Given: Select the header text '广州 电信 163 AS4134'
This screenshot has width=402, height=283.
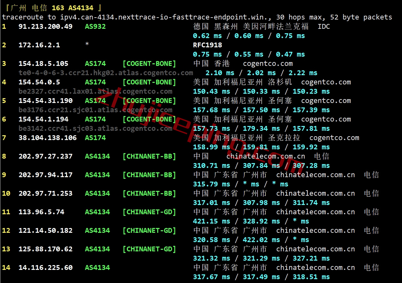Looking at the screenshot, I should pos(52,8).
